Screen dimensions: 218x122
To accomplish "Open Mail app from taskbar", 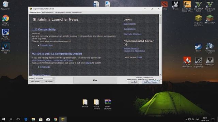I will [x=48, y=119].
